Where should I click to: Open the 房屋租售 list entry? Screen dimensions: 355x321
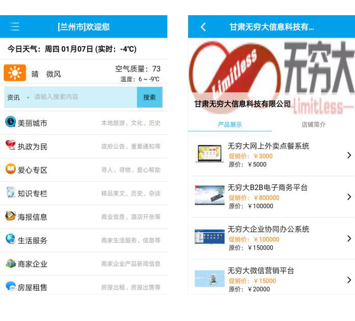click(x=84, y=286)
